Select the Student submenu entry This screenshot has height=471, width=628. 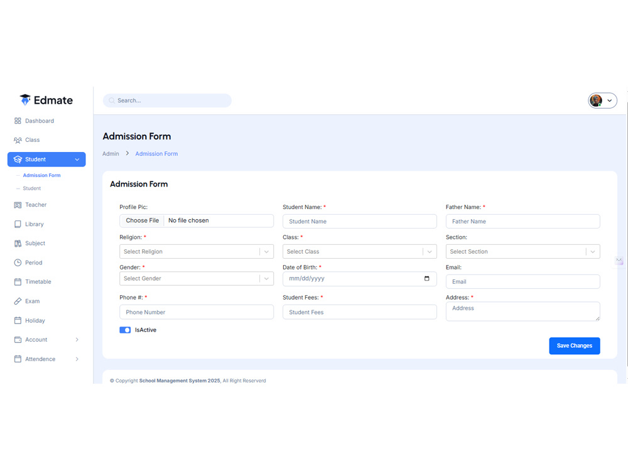[31, 188]
